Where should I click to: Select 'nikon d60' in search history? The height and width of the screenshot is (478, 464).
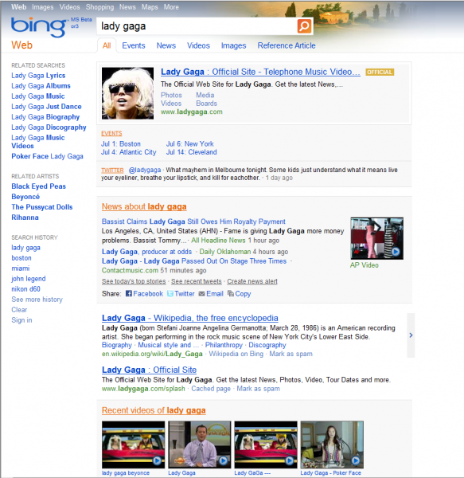pos(25,289)
